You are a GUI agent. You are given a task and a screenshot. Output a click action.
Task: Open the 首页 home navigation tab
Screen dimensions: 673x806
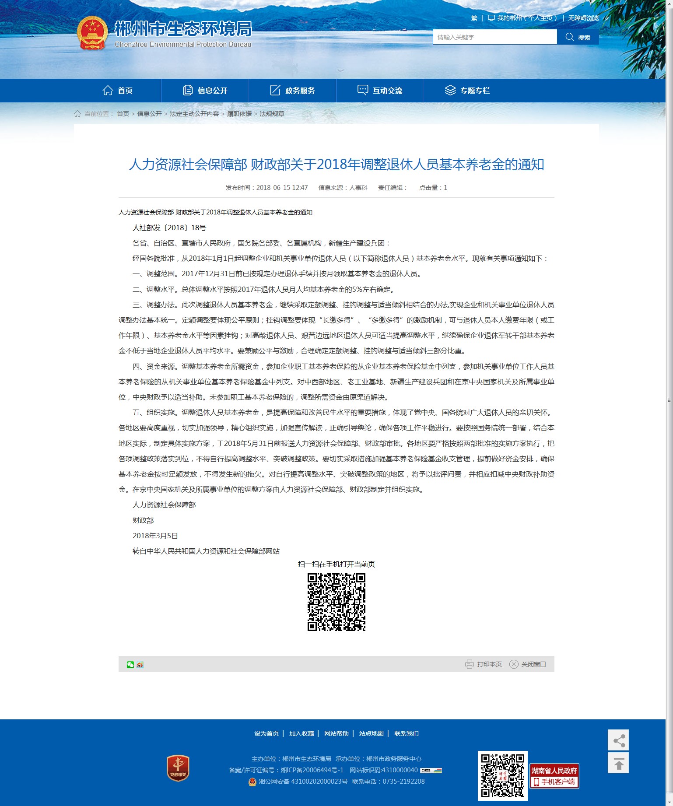coord(117,91)
